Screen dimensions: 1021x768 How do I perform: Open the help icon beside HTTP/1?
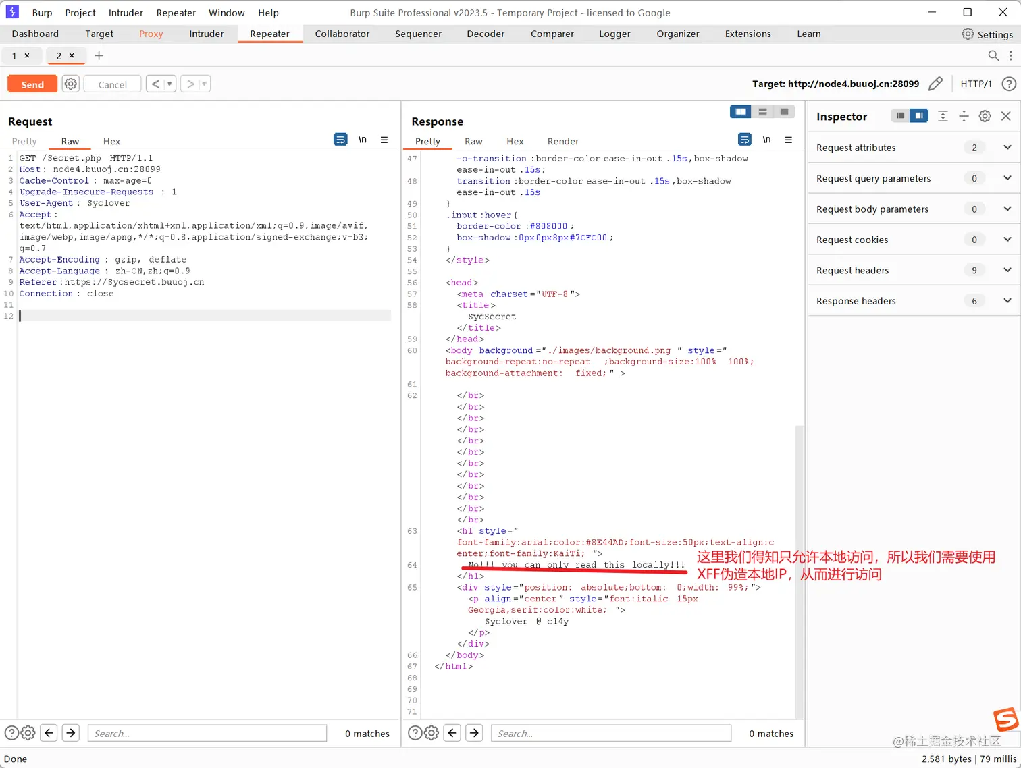(x=1009, y=84)
